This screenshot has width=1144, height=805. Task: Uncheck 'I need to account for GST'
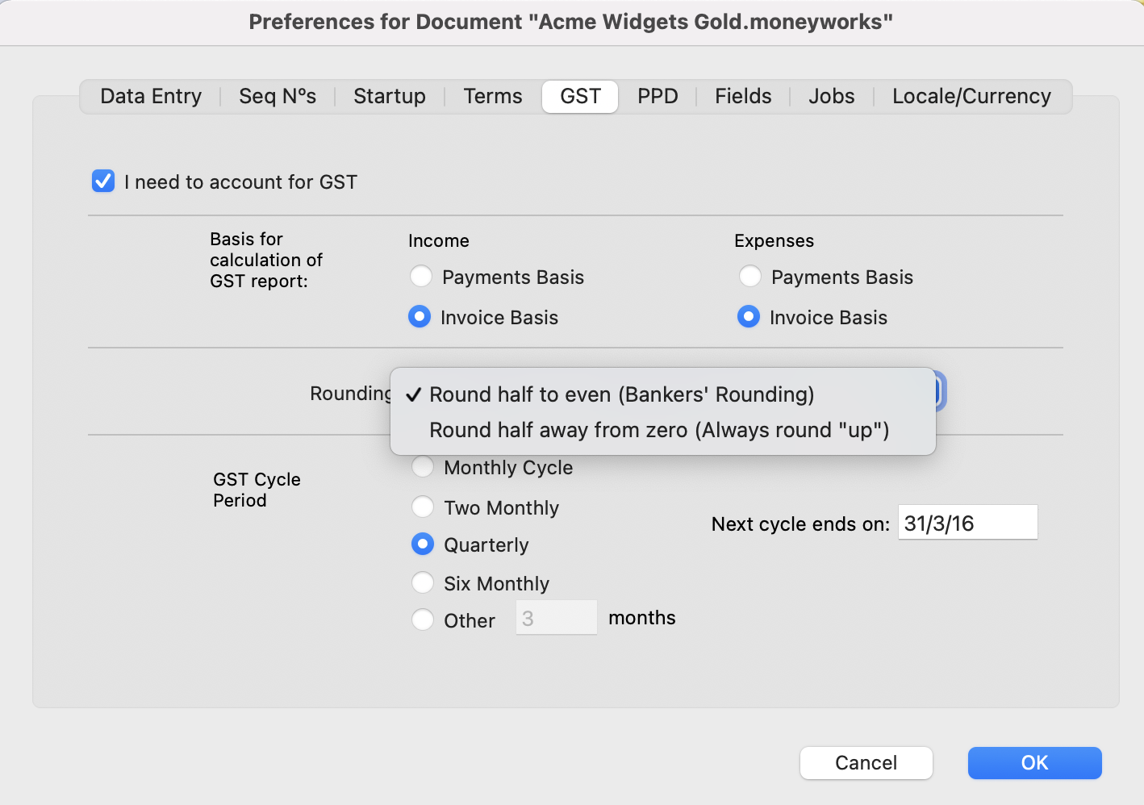click(102, 181)
